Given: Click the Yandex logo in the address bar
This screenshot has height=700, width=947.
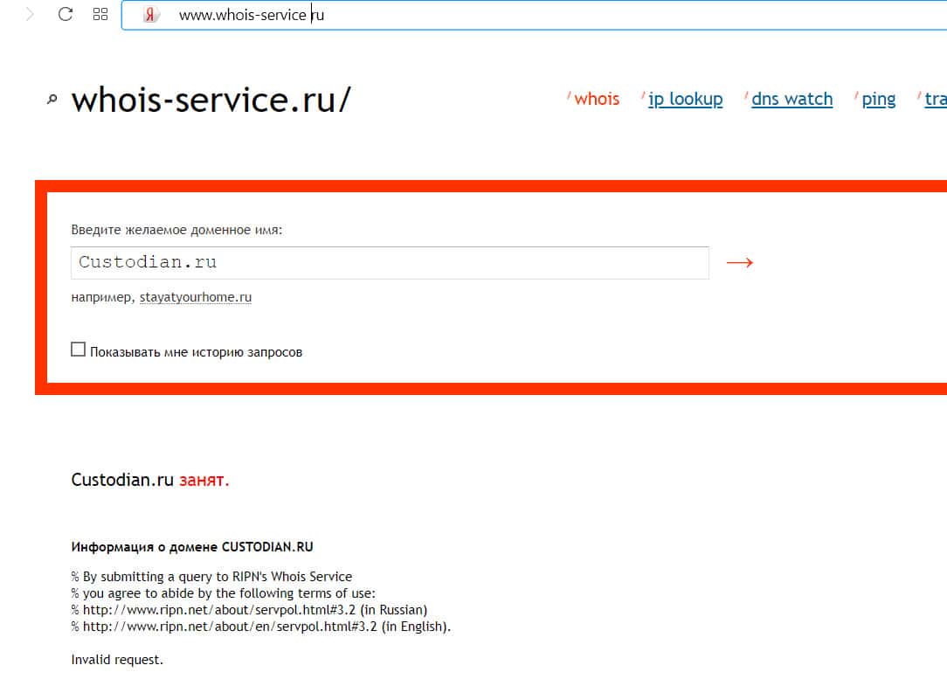Looking at the screenshot, I should pos(149,15).
